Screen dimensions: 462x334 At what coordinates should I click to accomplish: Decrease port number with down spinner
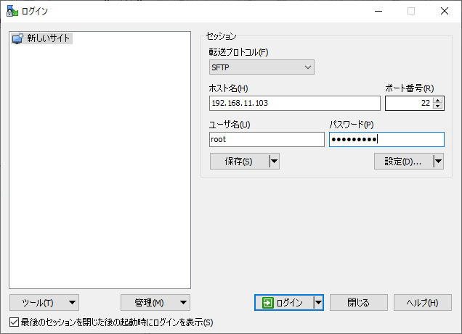(437, 107)
